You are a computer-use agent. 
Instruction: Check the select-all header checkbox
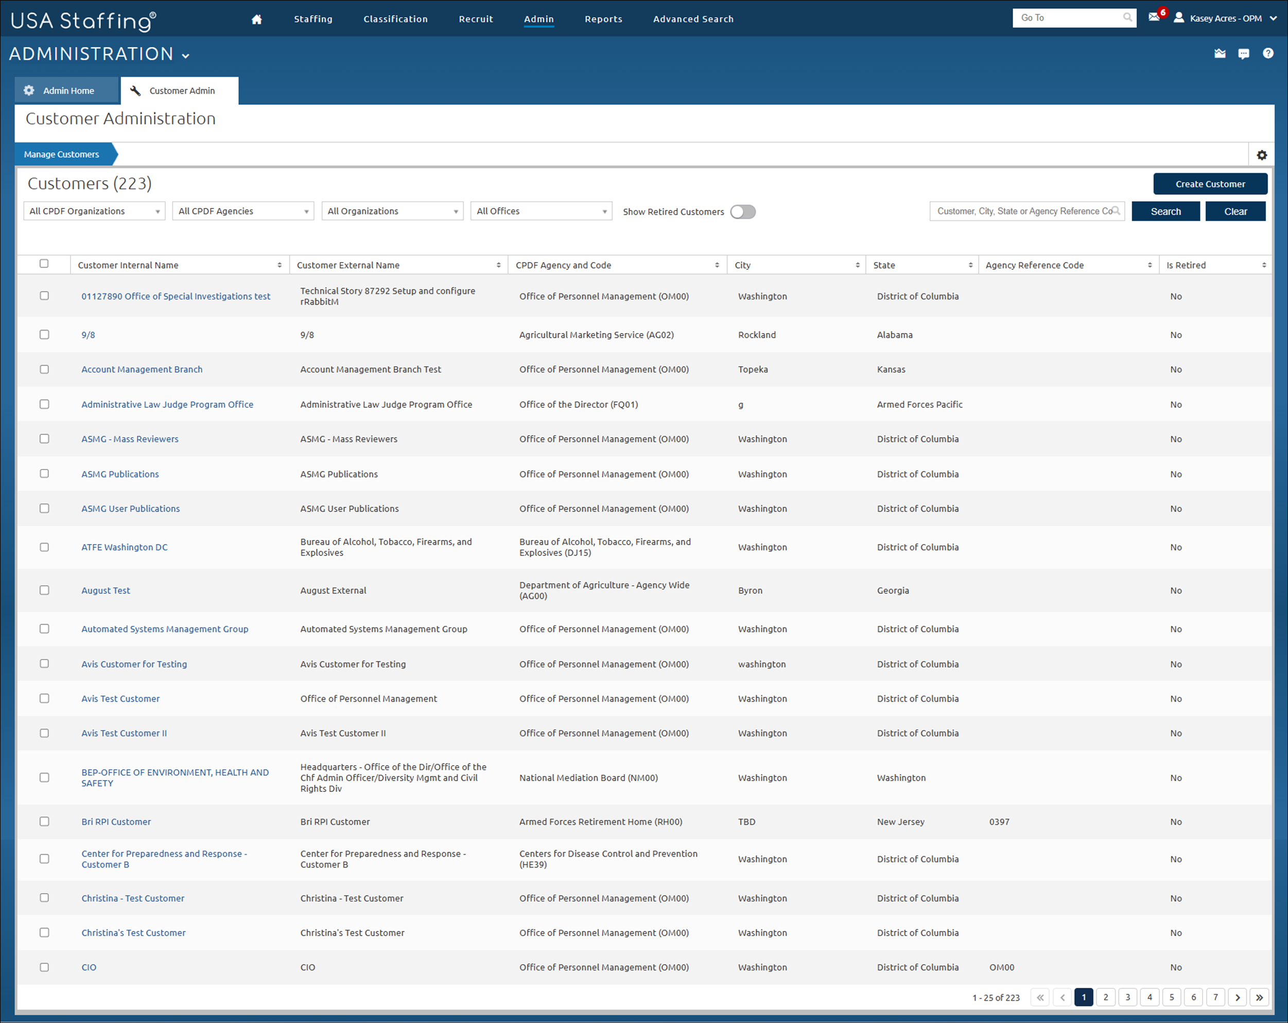(44, 264)
